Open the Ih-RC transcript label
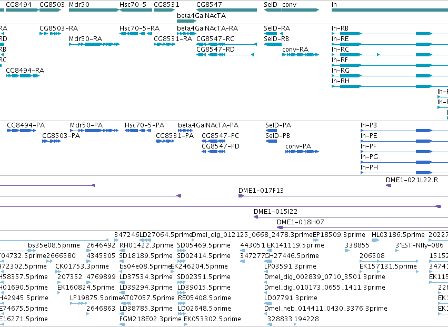The height and width of the screenshot is (327, 448). click(340, 49)
